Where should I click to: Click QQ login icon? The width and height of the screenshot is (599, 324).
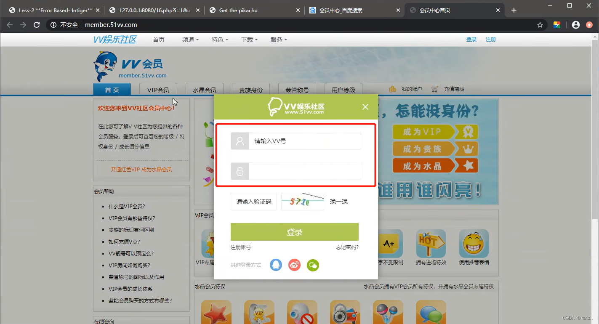tap(276, 265)
